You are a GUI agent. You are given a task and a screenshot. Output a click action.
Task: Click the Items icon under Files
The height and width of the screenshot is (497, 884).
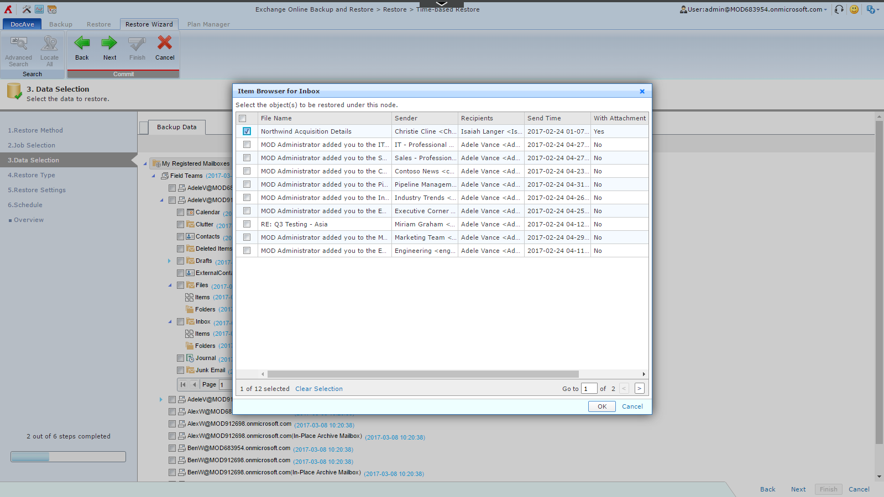(189, 297)
